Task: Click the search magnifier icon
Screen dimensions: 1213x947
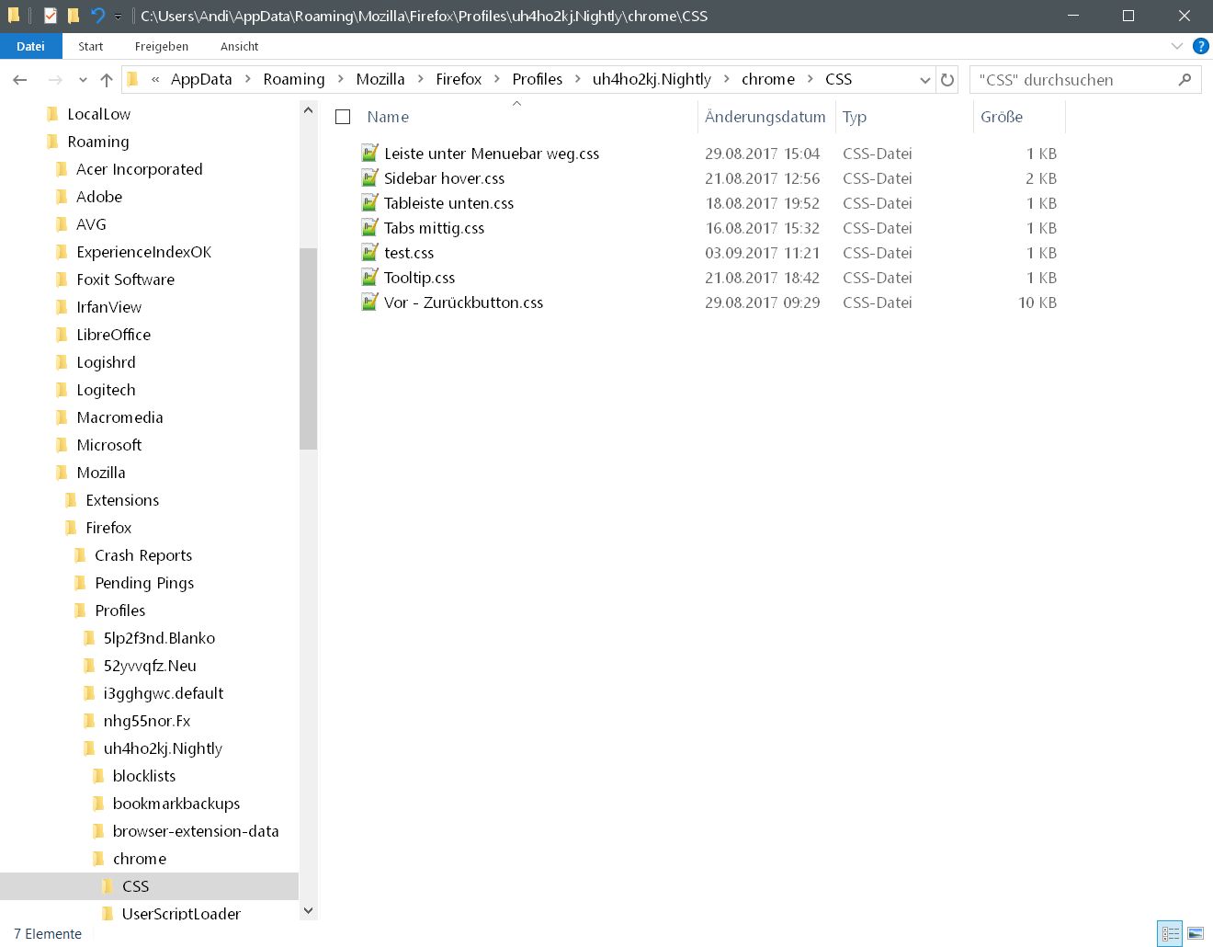Action: 1185,80
